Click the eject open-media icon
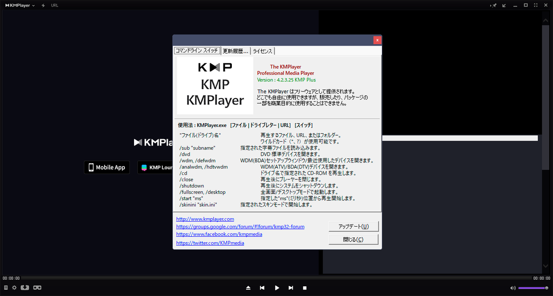553x296 pixels. tap(248, 288)
